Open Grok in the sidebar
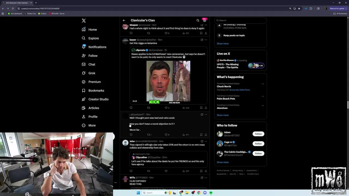The height and width of the screenshot is (196, 349). [88, 73]
